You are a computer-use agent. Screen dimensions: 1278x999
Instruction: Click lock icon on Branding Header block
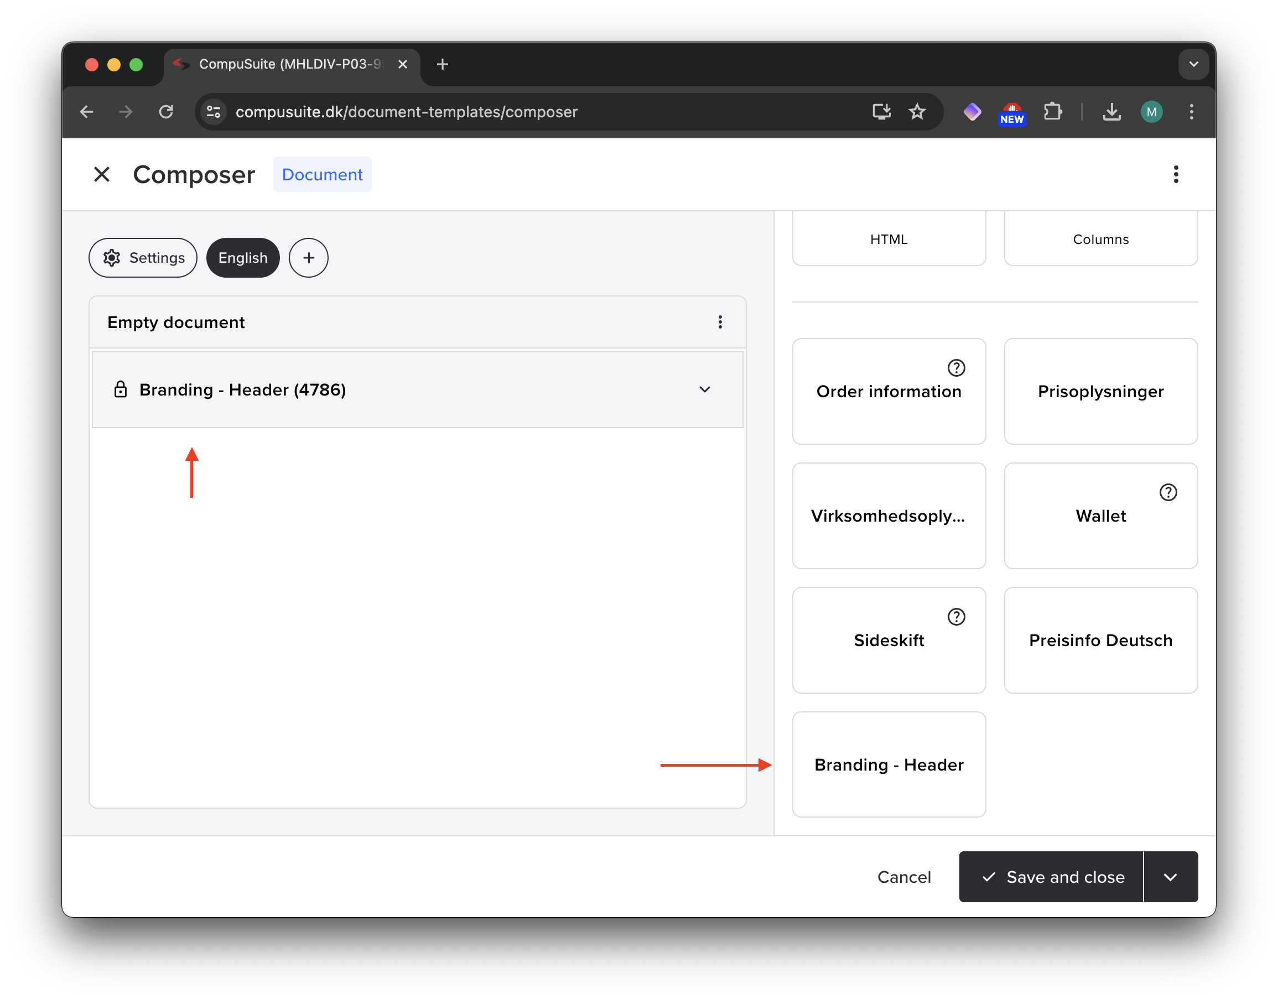(121, 390)
